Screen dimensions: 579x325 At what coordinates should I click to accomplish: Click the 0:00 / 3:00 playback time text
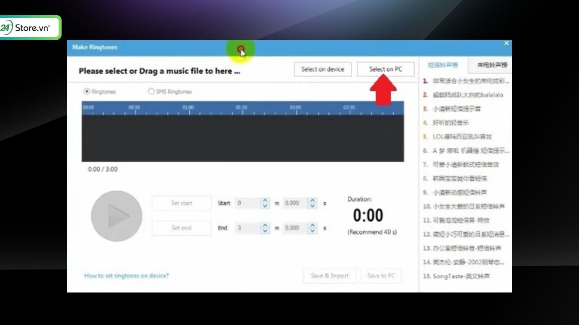(x=103, y=169)
